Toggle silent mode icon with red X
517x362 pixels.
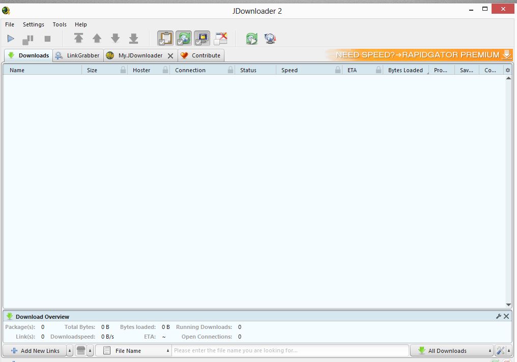(220, 39)
